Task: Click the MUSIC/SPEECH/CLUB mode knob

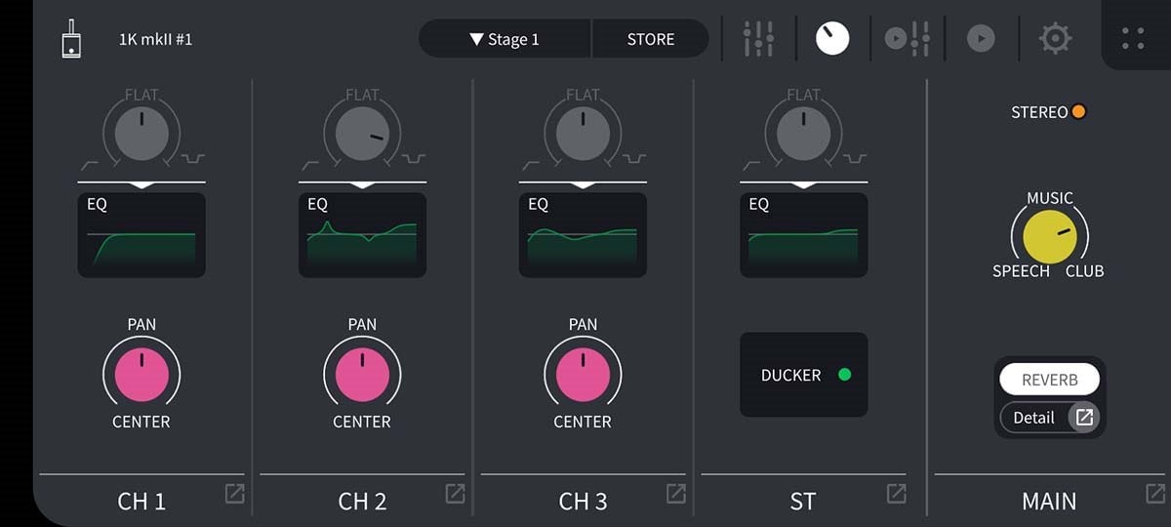Action: point(1049,237)
